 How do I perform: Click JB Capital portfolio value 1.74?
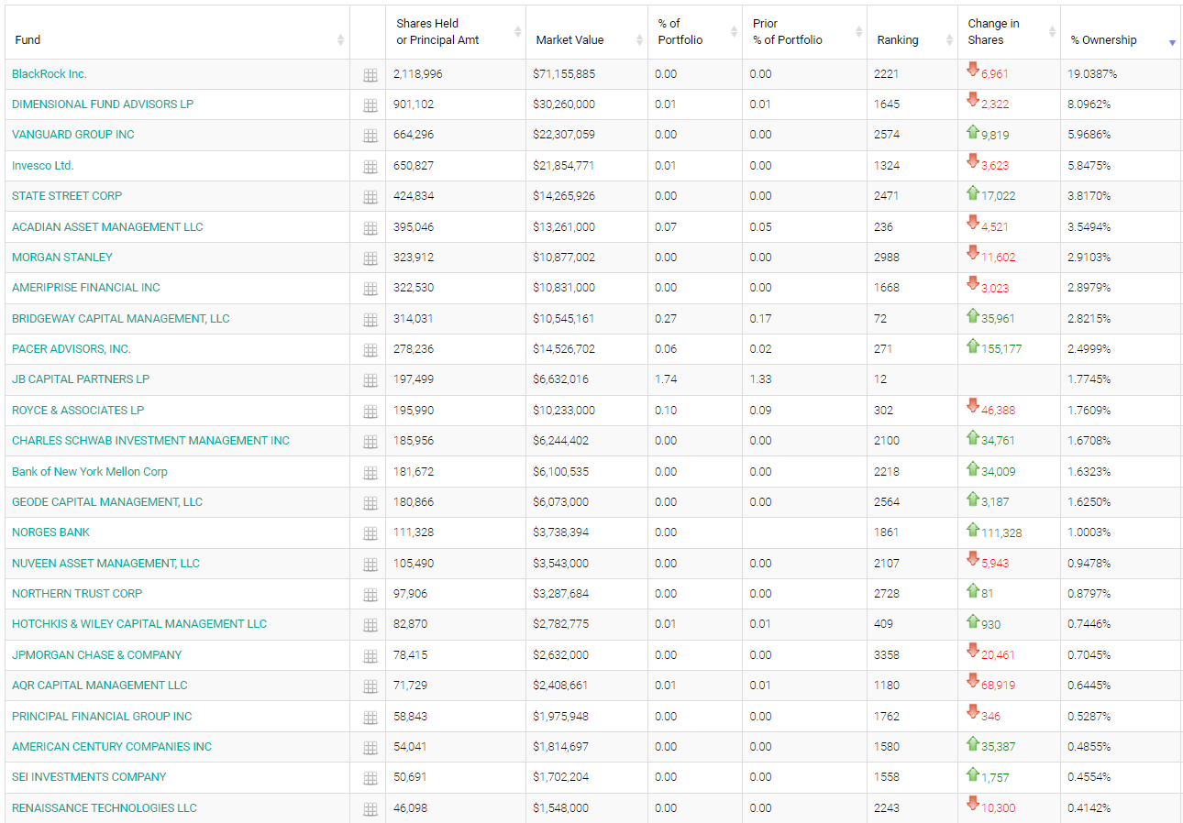[666, 379]
